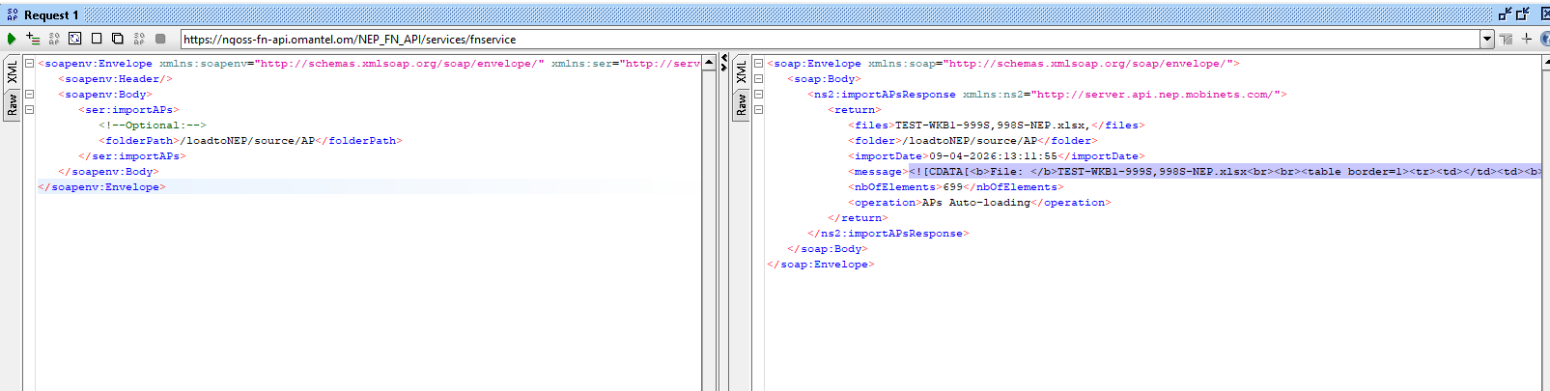The width and height of the screenshot is (1550, 391).
Task: Collapse the soapenv:Envelope node in request
Action: 30,64
